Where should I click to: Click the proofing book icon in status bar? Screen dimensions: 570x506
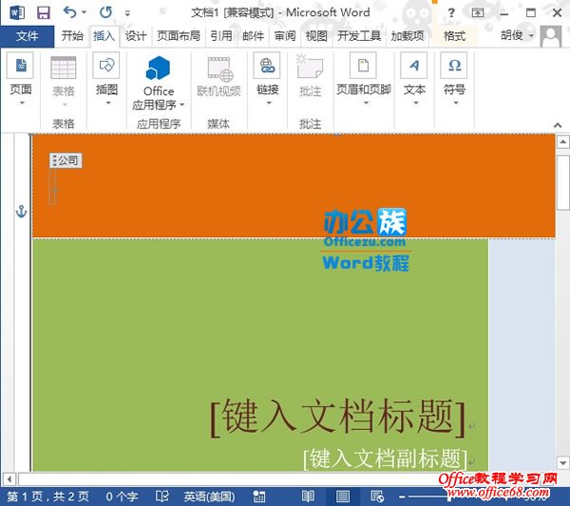click(161, 497)
